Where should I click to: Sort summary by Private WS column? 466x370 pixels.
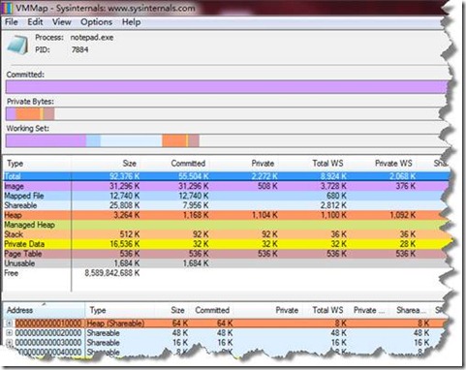[x=383, y=164]
